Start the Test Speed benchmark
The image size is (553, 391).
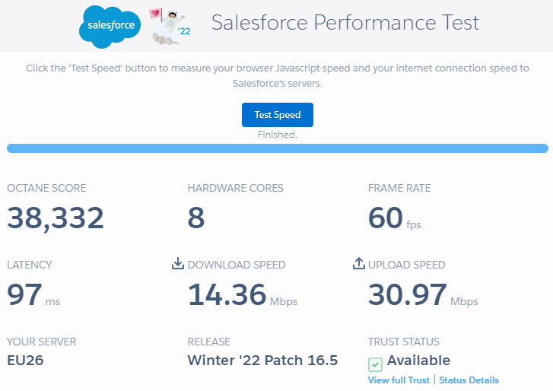[x=278, y=115]
